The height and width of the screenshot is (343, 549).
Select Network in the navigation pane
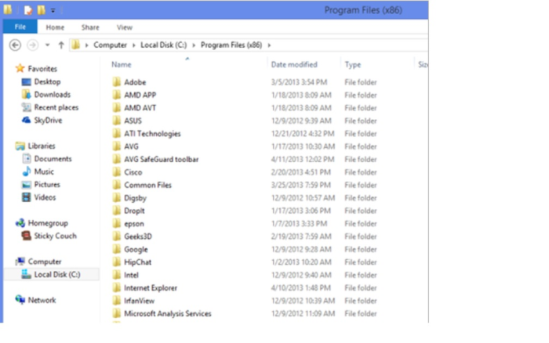(x=42, y=300)
